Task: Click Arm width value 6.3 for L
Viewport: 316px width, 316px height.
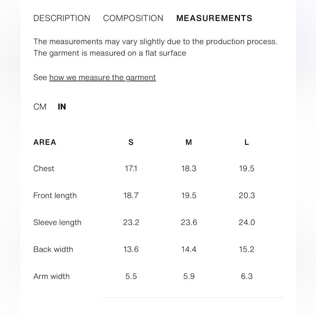Action: [x=247, y=276]
